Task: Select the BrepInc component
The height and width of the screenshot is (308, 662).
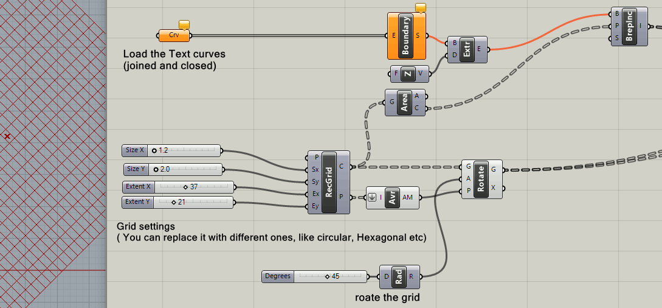Action: 629,26
